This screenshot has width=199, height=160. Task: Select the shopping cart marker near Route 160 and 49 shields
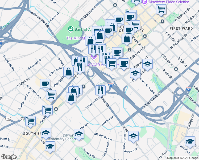tap(30, 121)
